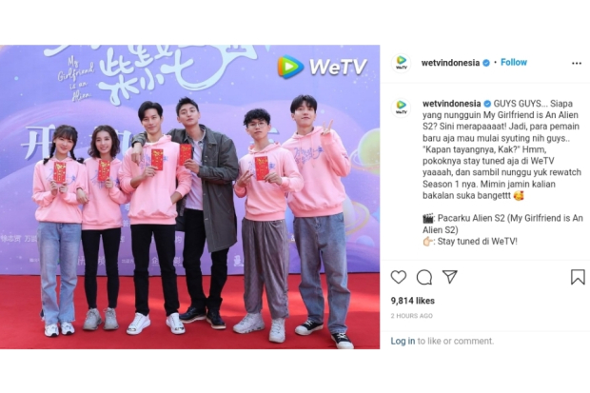The width and height of the screenshot is (590, 393).
Task: Click the verified badge in the header
Action: point(486,63)
